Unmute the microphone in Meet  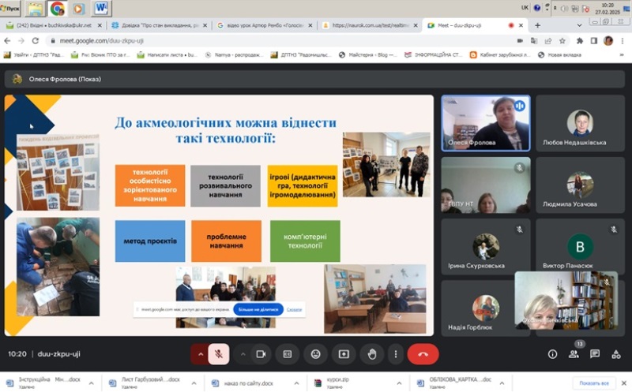tap(219, 354)
